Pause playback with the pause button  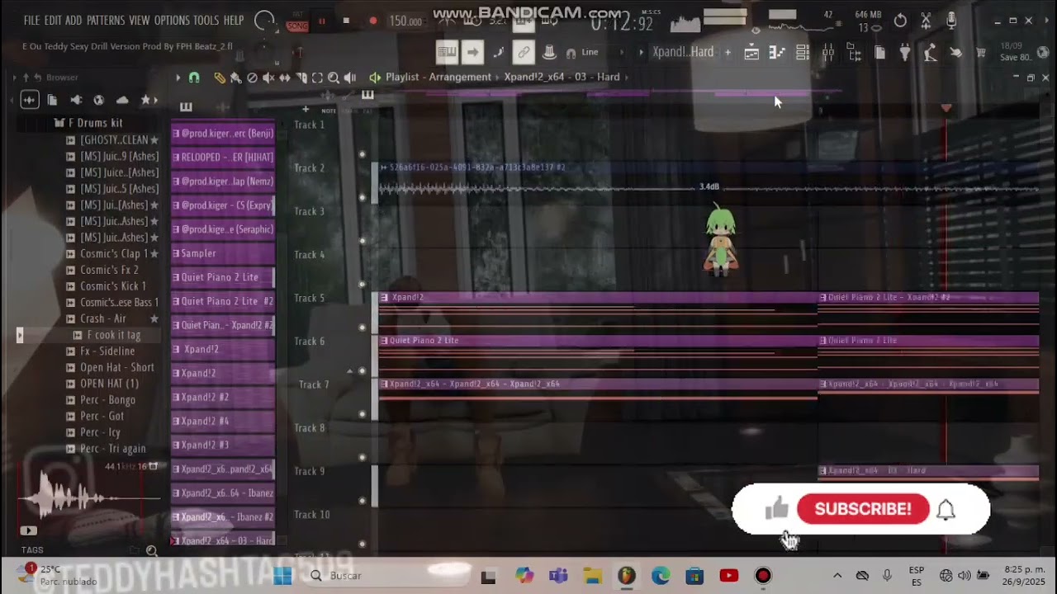tap(321, 21)
